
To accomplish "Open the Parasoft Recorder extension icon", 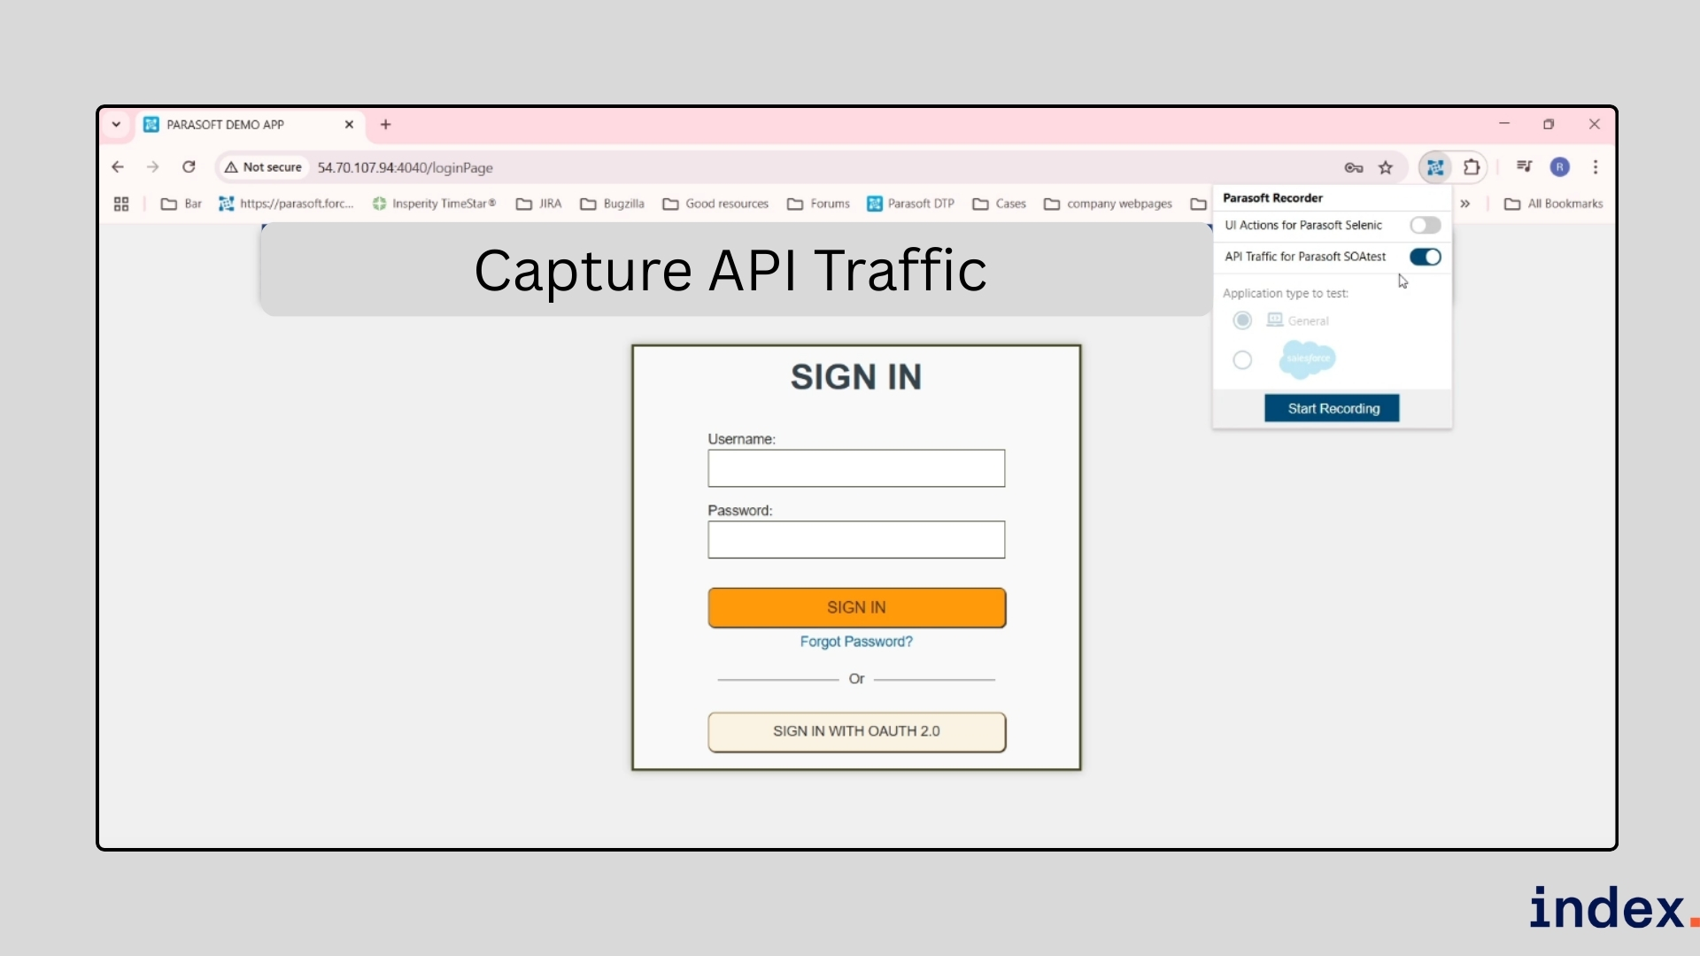I will pos(1434,167).
